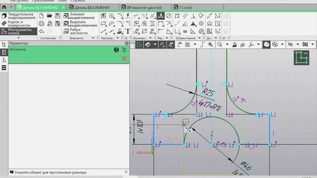This screenshot has height=178, width=317.
Task: Select the auxiliary line tool
Action: [x=111, y=31]
